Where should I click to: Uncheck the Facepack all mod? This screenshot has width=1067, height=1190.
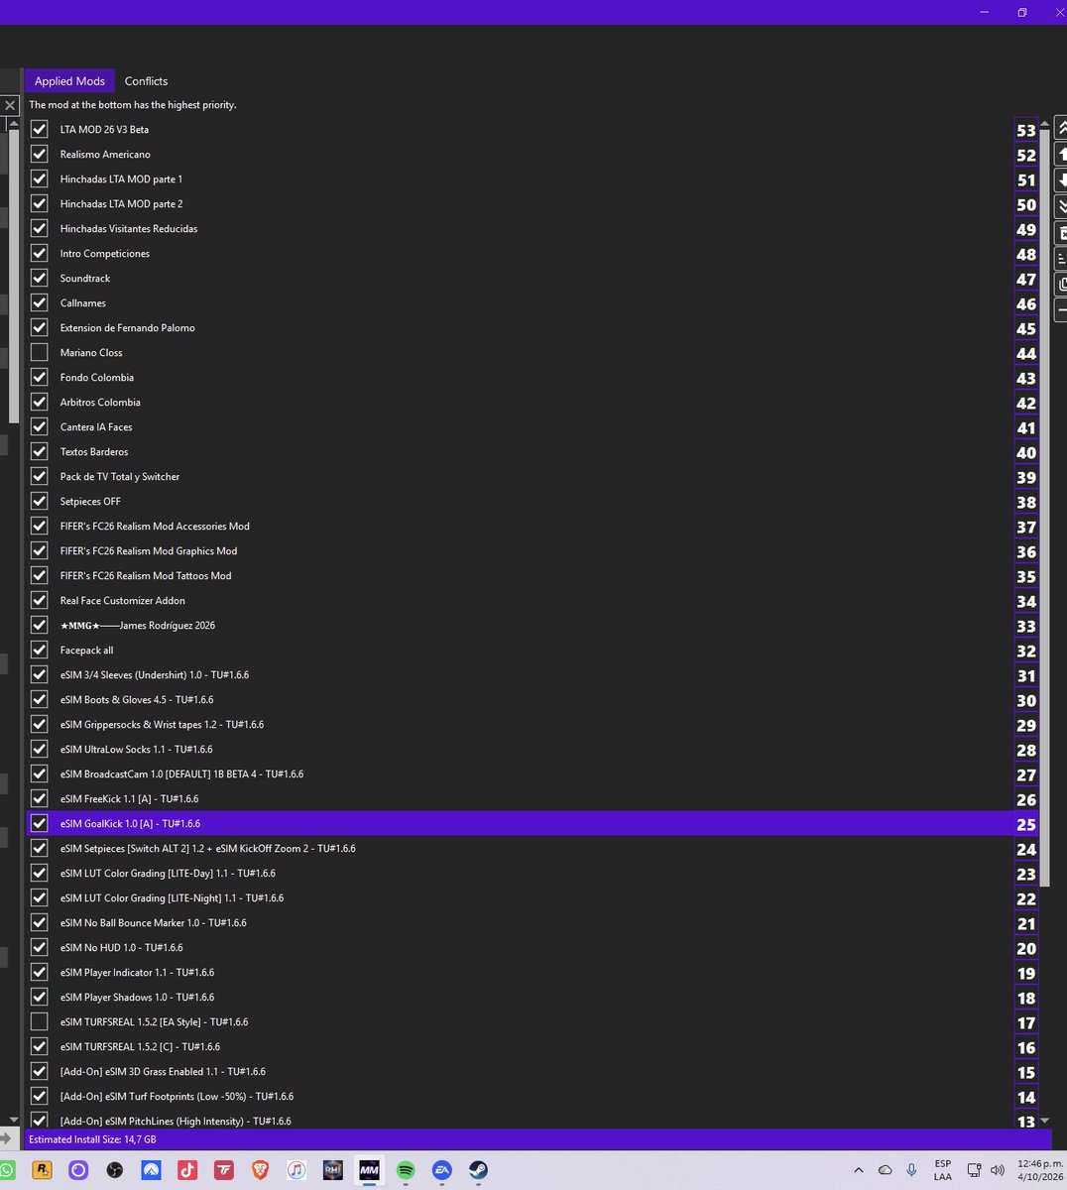point(40,650)
